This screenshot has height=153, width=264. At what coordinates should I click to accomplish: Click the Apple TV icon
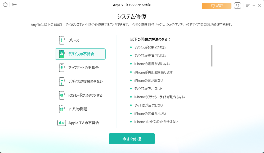62,123
